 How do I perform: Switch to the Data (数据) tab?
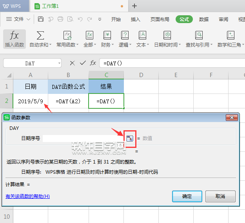pos(203,19)
